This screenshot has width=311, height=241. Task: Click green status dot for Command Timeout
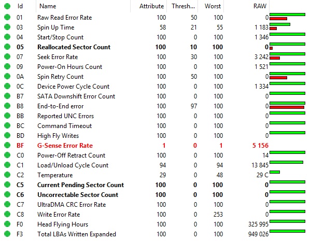tap(7, 126)
